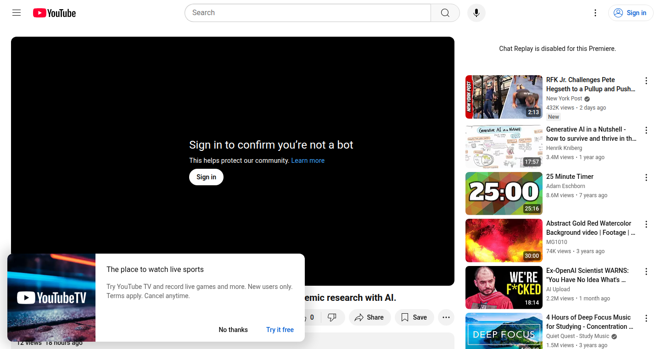Click Abstract Gold Red Watercolor title
This screenshot has width=661, height=349.
tap(591, 228)
